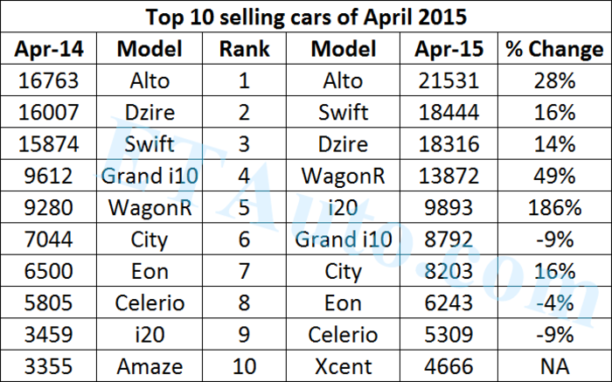Click the Alto sales figure 21531

(449, 81)
